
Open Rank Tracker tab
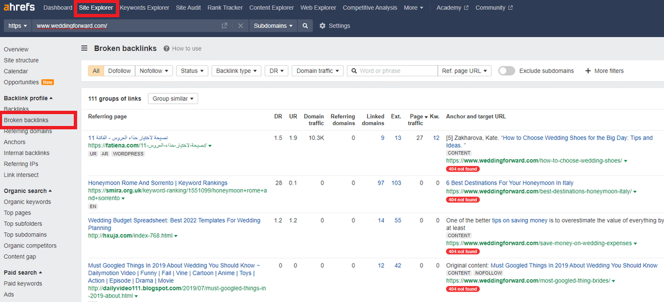pyautogui.click(x=225, y=8)
